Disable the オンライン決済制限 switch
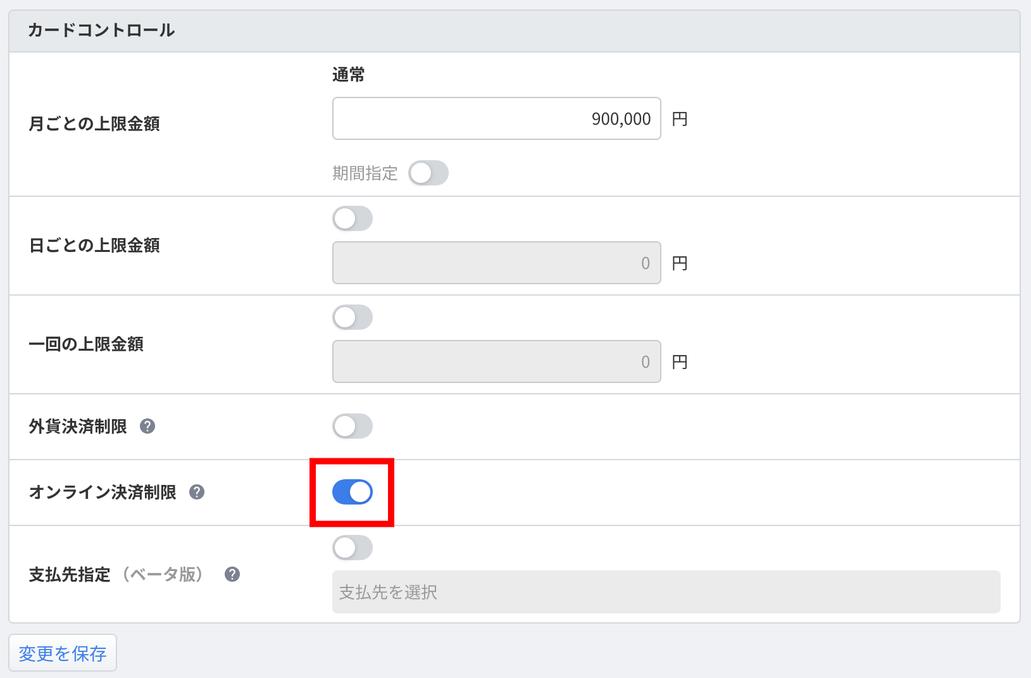Screen dimensions: 1031x678 click(x=353, y=492)
